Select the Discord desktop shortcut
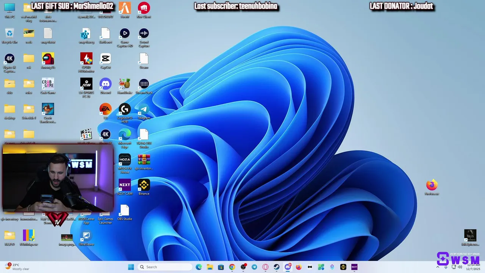This screenshot has width=485, height=273. tap(105, 86)
